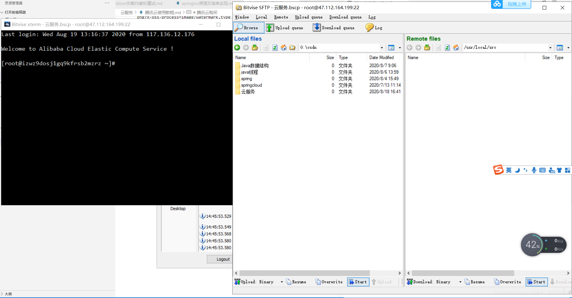This screenshot has height=298, width=572.
Task: Open the Sogou skin (shirt) icon
Action: (x=559, y=170)
